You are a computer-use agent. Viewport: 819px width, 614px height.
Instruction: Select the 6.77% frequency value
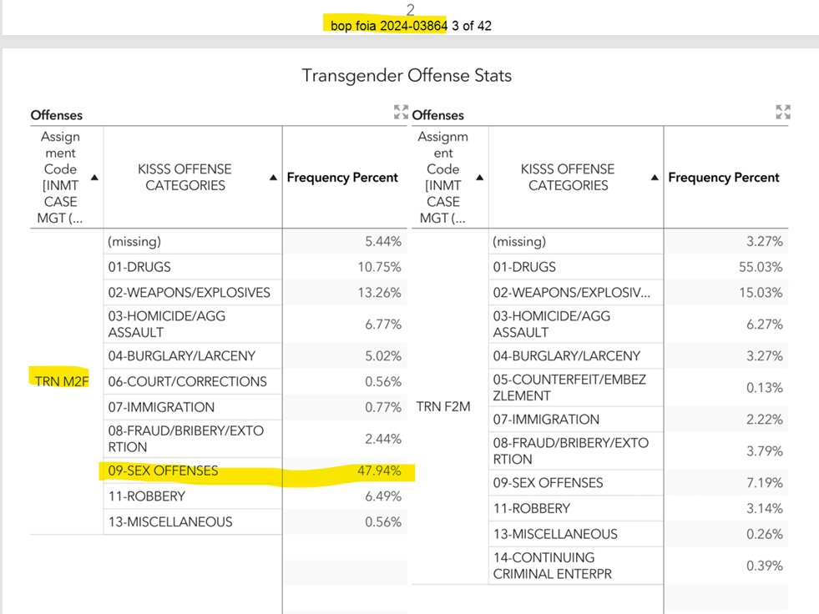pos(383,325)
